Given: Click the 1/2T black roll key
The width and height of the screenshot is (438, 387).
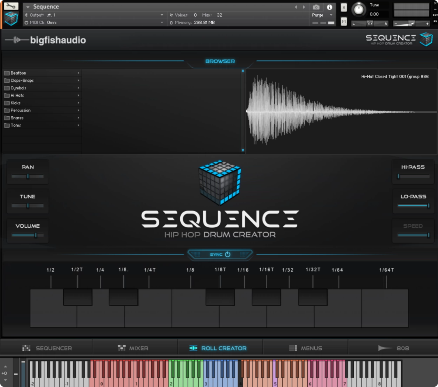Looking at the screenshot, I should (78, 297).
